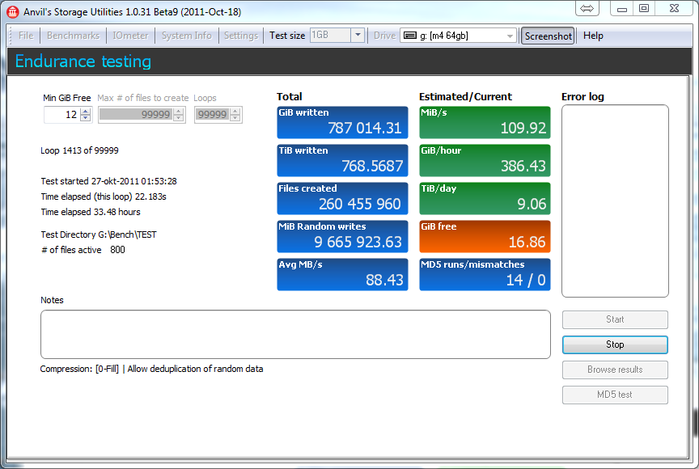Click the orange GiB free tile showing 16.86
The width and height of the screenshot is (699, 469).
point(485,236)
